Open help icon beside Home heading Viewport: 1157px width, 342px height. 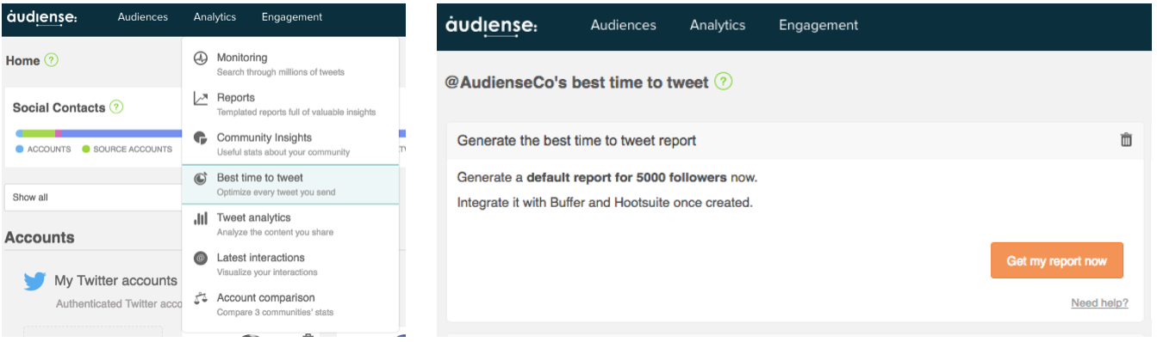click(x=52, y=61)
